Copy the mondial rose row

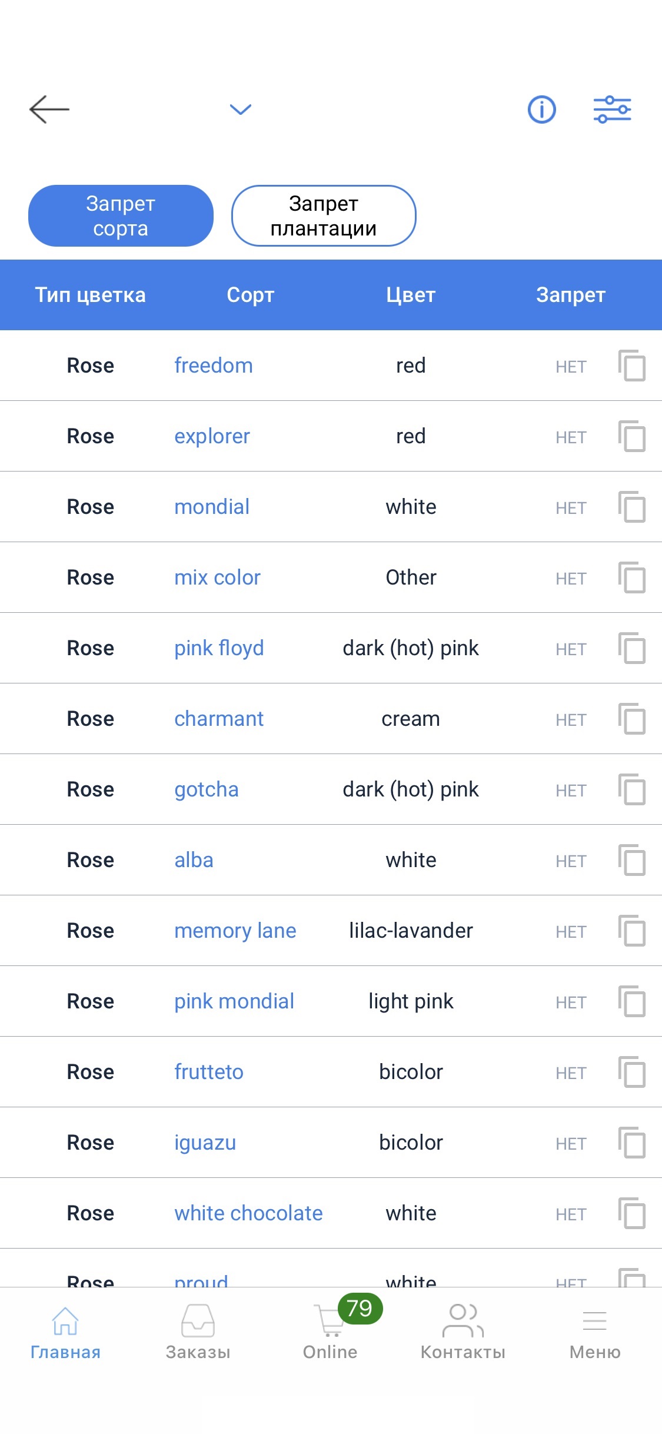[632, 507]
